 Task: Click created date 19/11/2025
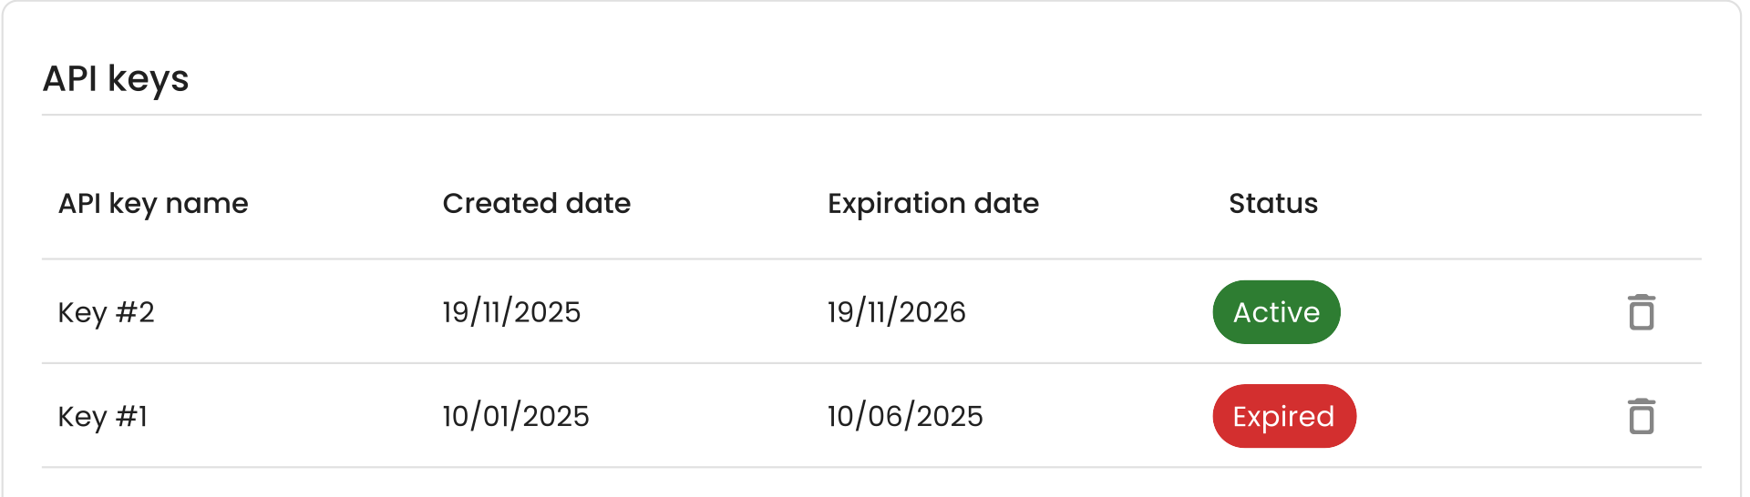click(511, 312)
